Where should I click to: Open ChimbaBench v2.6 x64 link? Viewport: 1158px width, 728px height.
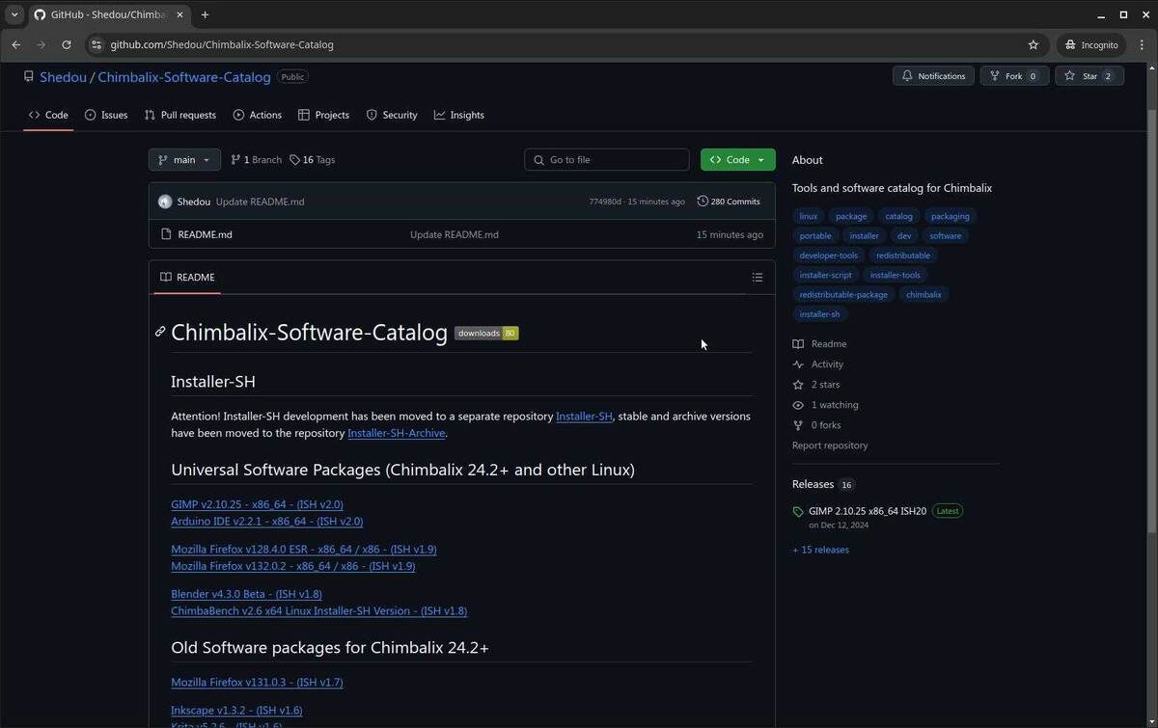pos(318,611)
